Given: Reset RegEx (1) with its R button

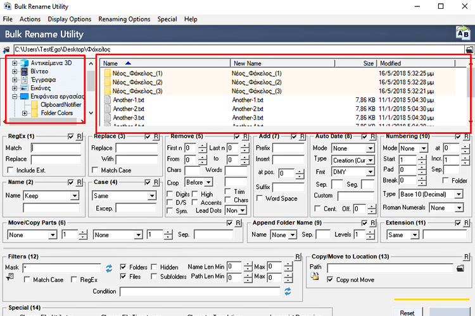Looking at the screenshot, I should coord(79,137).
